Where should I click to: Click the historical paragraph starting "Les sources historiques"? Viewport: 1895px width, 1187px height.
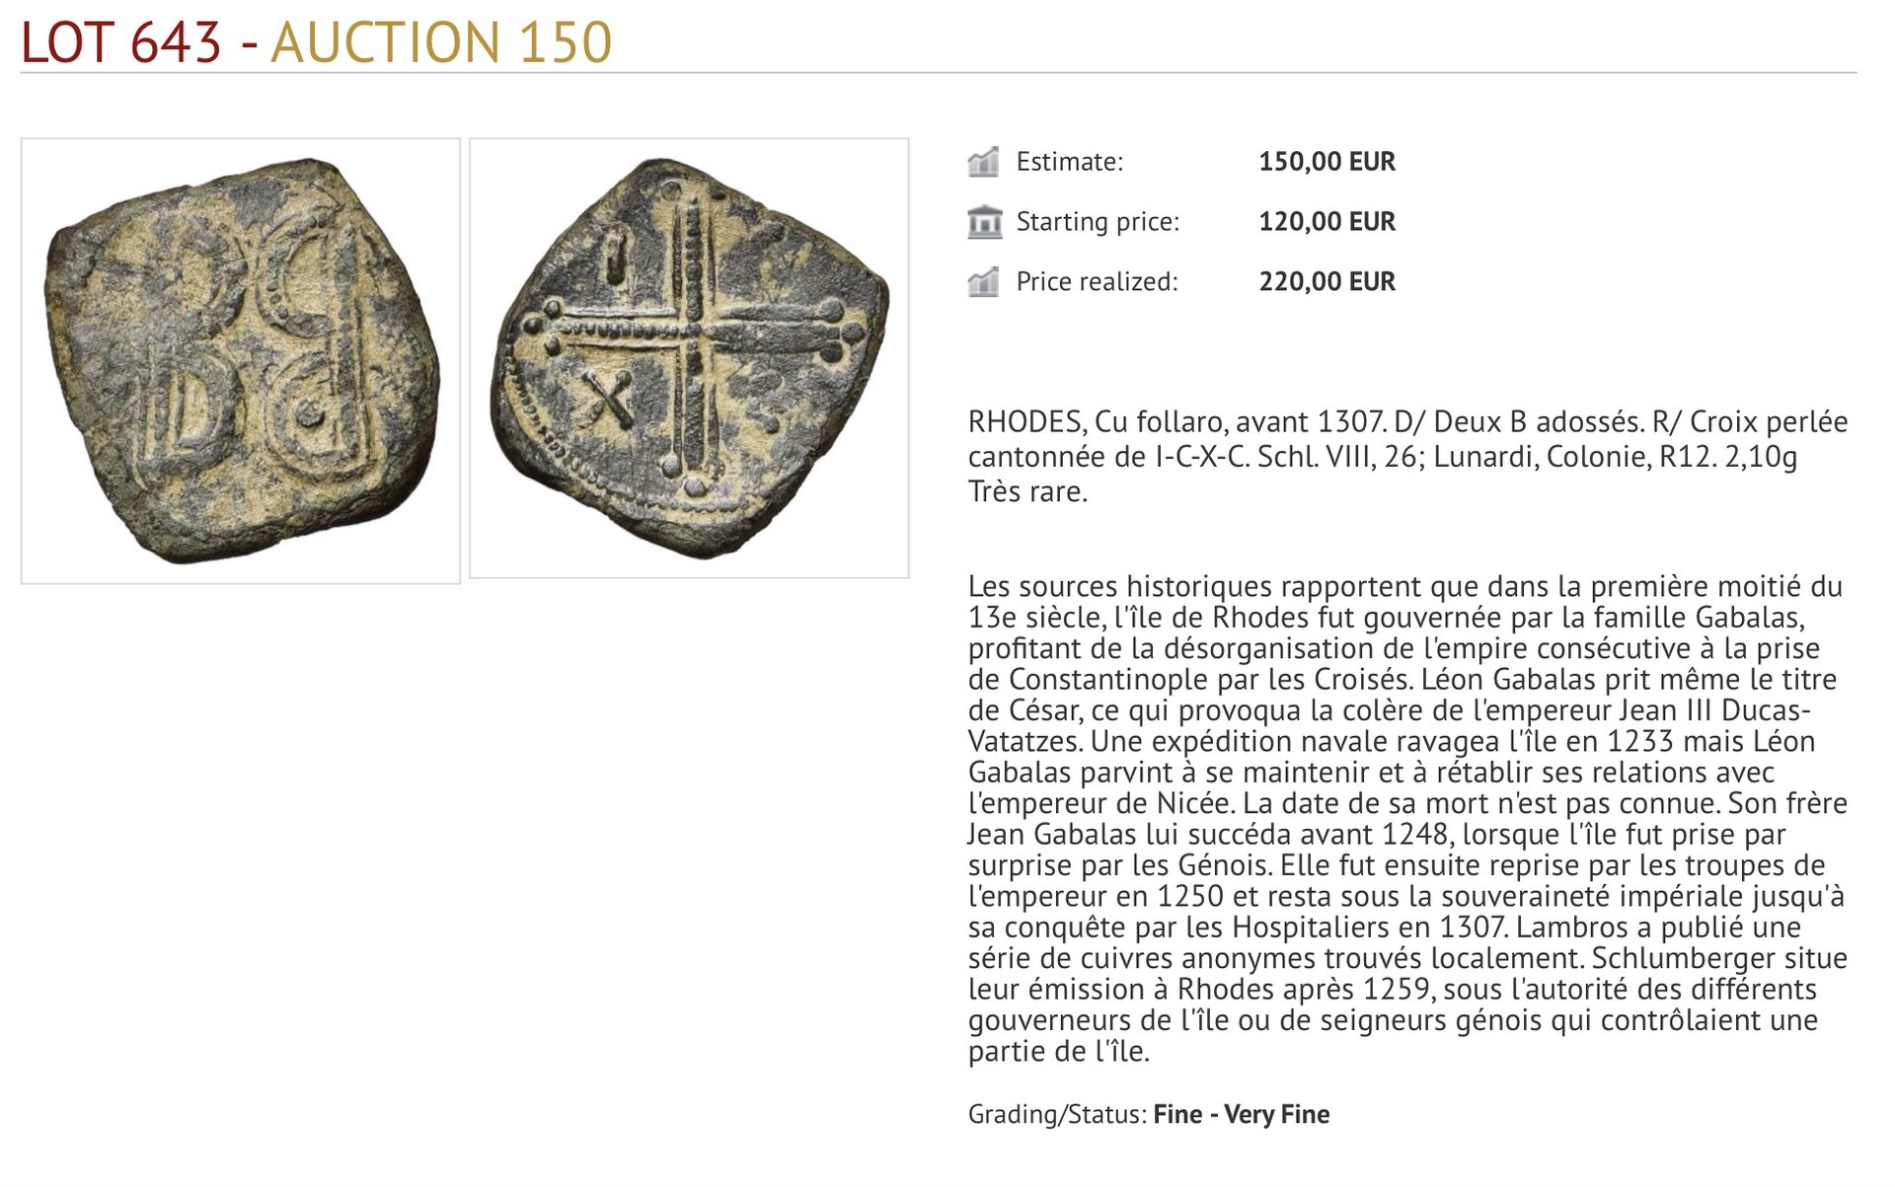pyautogui.click(x=1407, y=818)
